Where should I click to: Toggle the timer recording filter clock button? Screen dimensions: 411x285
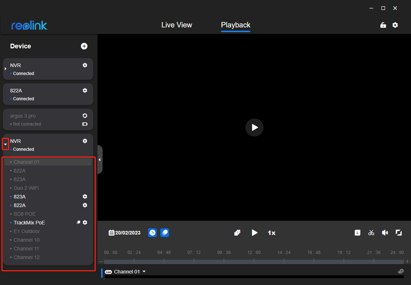tap(152, 233)
